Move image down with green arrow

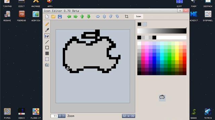[x=89, y=17]
